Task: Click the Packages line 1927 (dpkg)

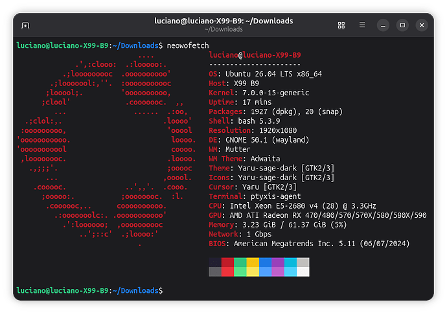Action: click(276, 111)
